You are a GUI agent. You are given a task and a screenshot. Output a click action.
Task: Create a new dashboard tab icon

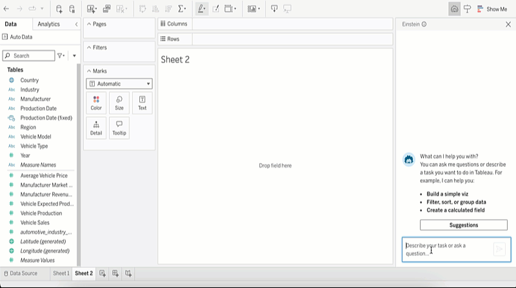[115, 273]
